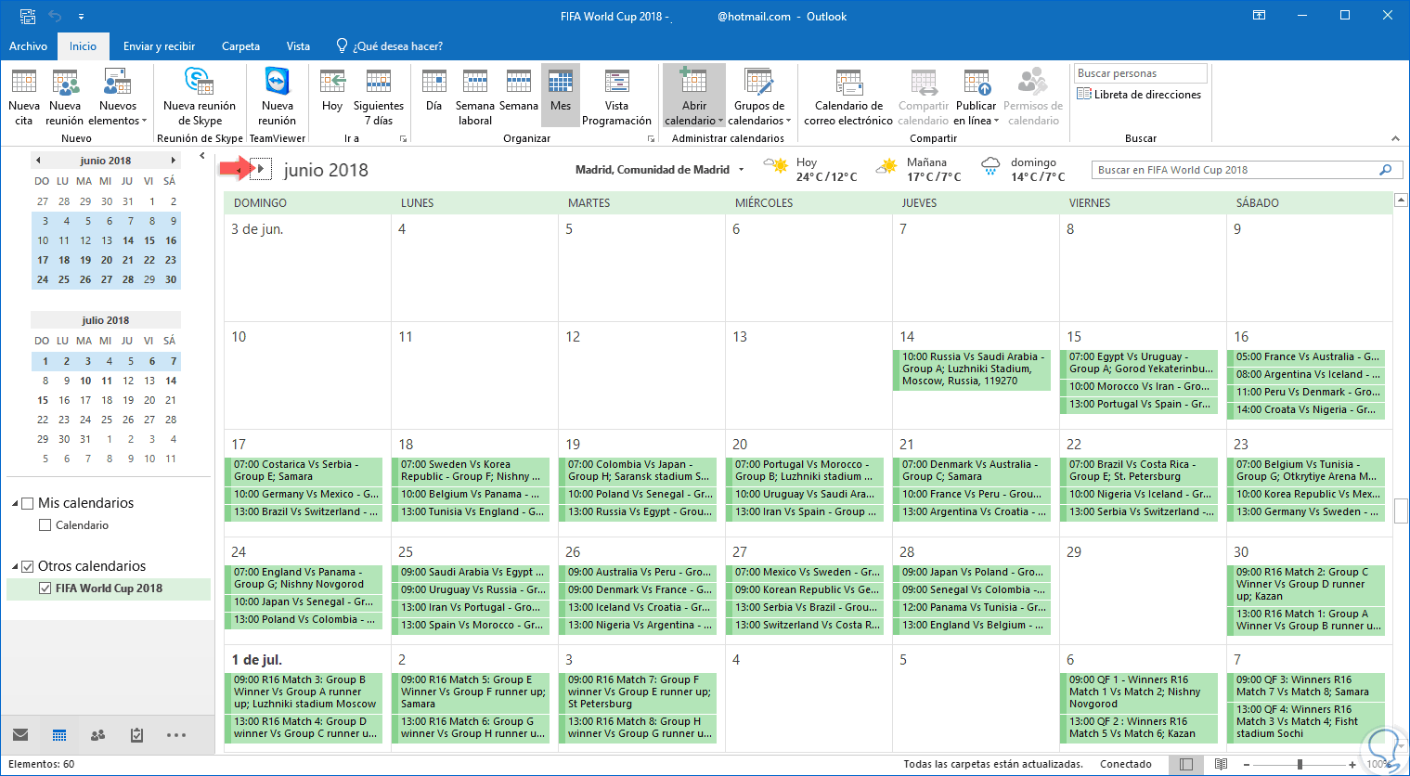Switch to reading view in status bar
The height and width of the screenshot is (776, 1410).
point(1222,764)
